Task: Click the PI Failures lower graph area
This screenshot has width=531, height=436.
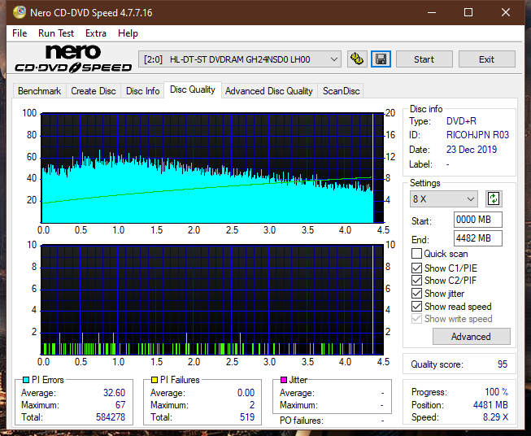Action: (x=212, y=300)
